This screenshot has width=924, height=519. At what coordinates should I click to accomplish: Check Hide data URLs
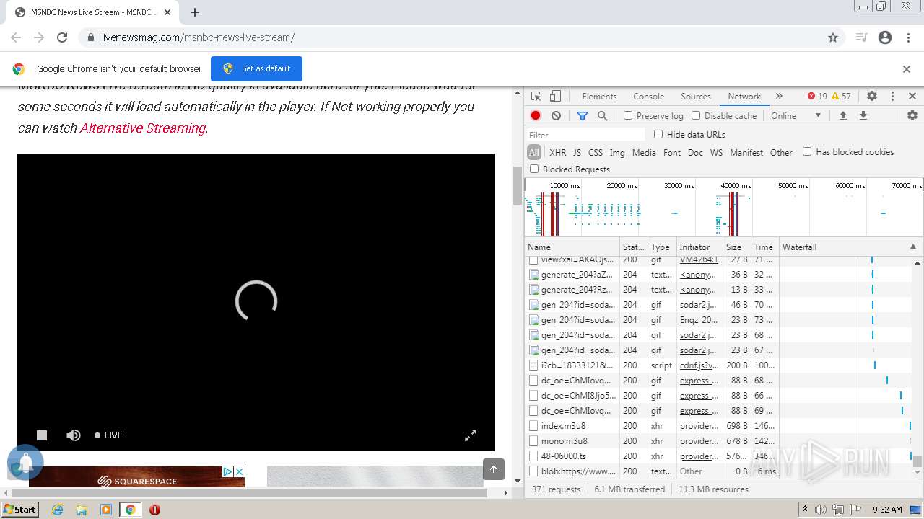[x=658, y=134]
